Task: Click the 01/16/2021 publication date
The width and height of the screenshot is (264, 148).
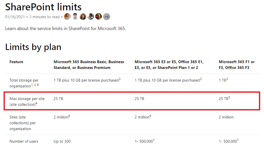Action: pos(15,17)
